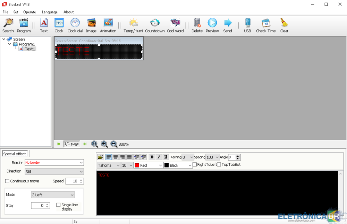Launch Preview from the toolbar

pos(212,23)
